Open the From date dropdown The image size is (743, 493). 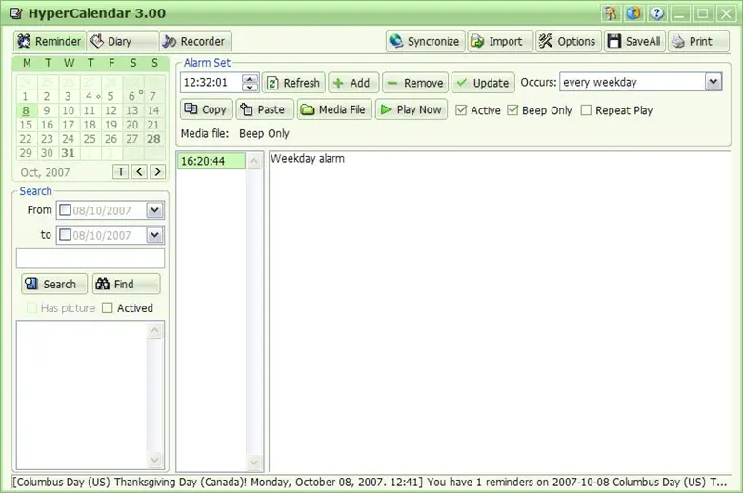154,209
